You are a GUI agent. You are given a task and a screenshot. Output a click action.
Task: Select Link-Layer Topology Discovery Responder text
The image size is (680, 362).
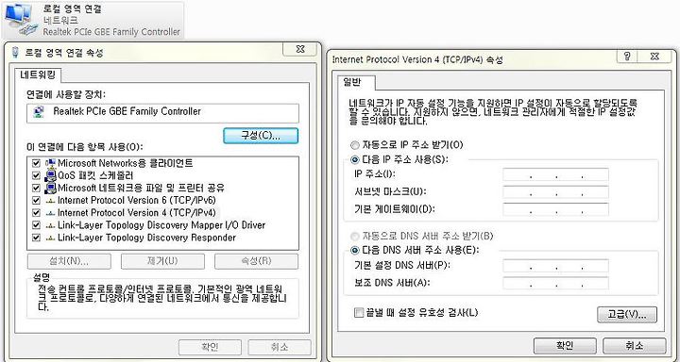click(x=146, y=238)
